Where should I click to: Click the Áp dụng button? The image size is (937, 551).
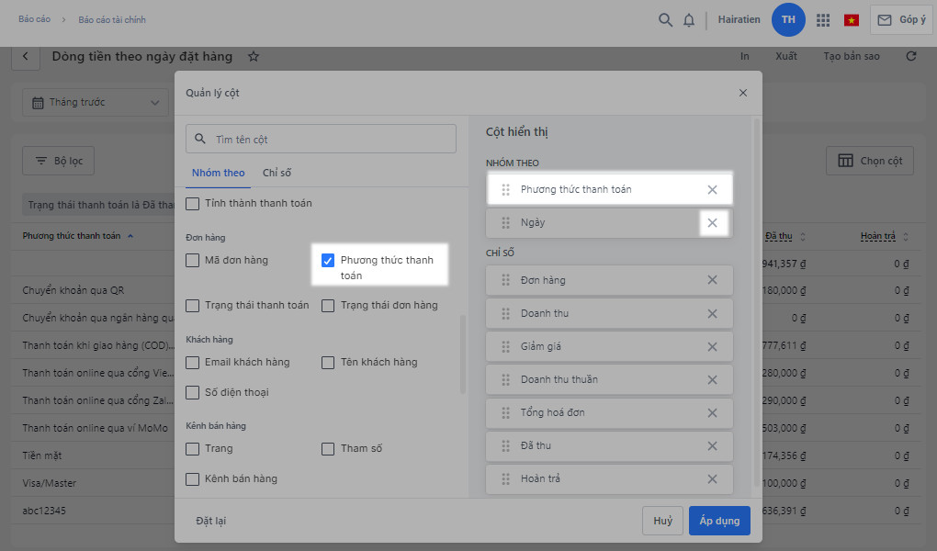(x=719, y=521)
